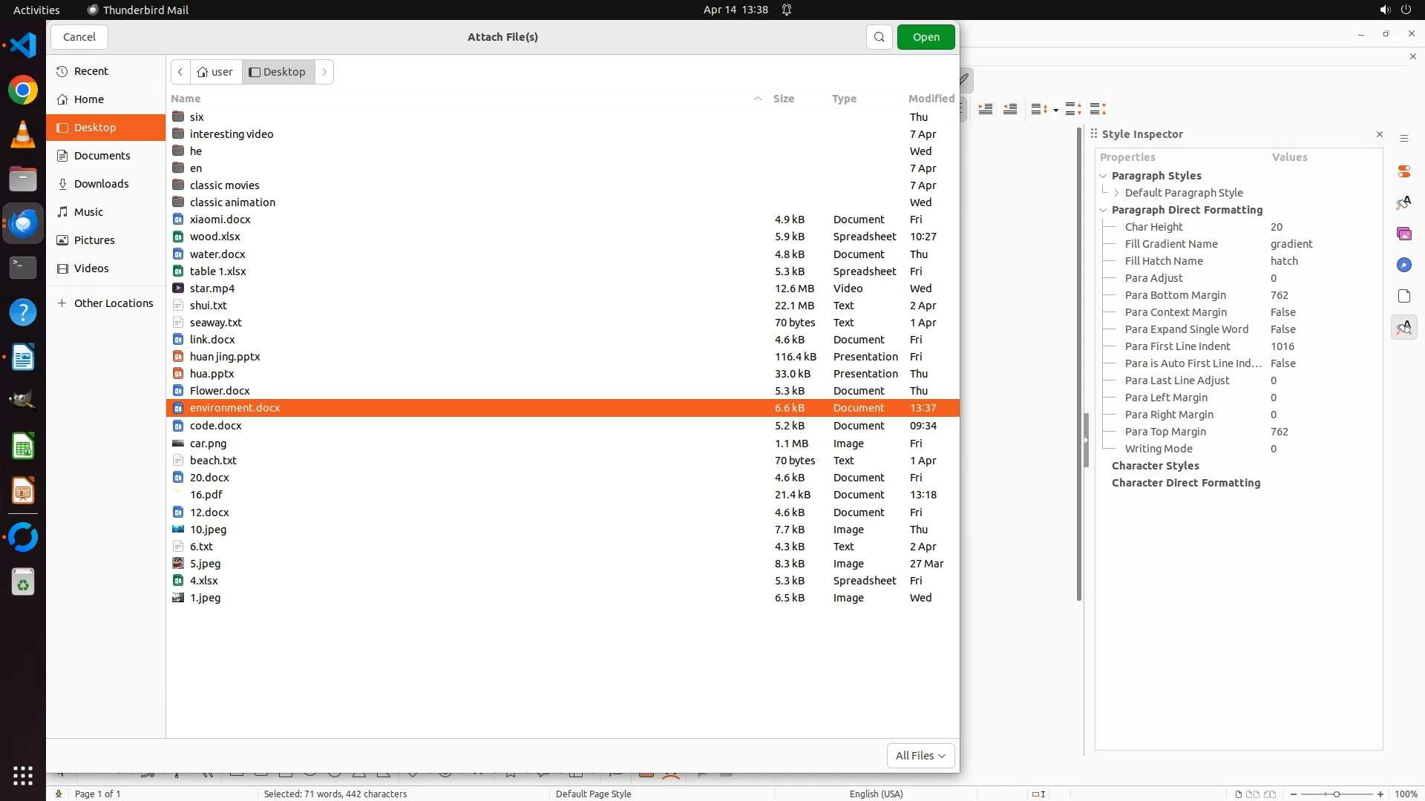Open the search icon in Attach File dialog
This screenshot has width=1425, height=801.
pos(879,37)
